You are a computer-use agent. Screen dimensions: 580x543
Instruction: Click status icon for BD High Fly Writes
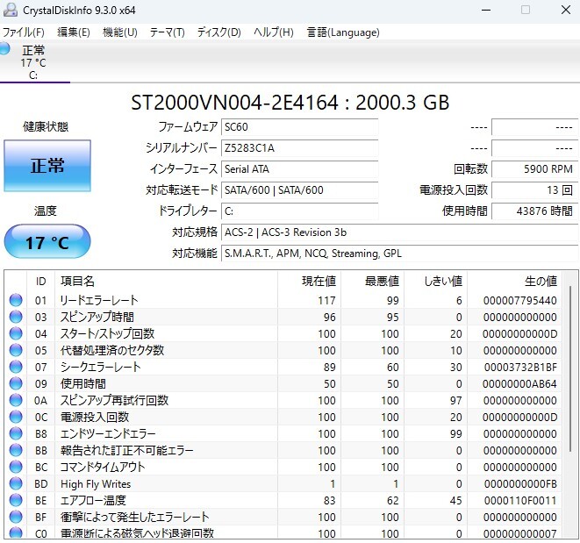(16, 483)
